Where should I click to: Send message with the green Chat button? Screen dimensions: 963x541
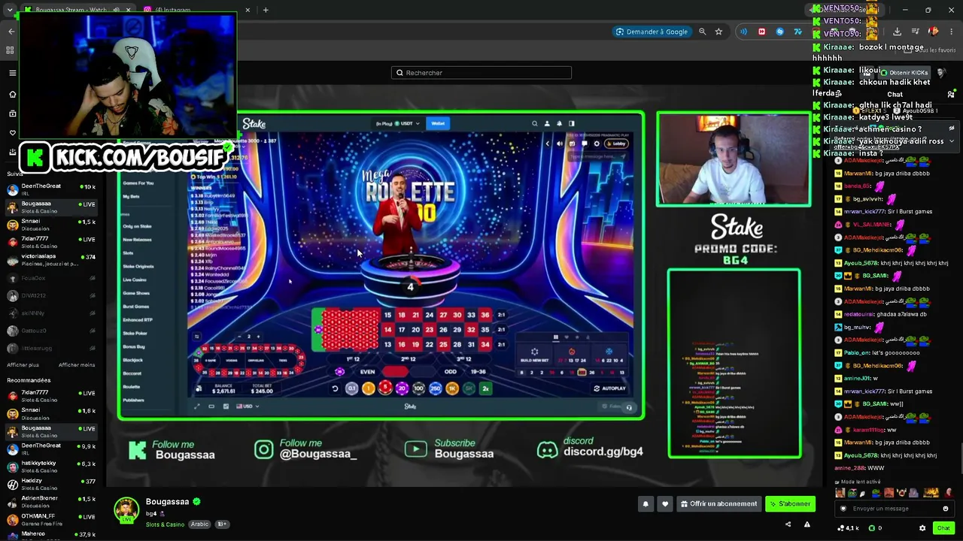click(943, 528)
